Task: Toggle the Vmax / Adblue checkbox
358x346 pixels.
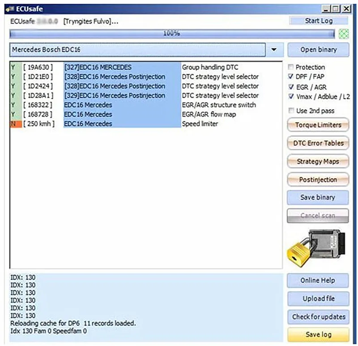Action: coord(291,96)
